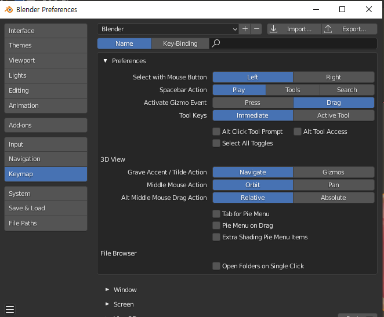Open the hamburger preferences menu
Viewport: 384px width, 317px height.
[10, 309]
